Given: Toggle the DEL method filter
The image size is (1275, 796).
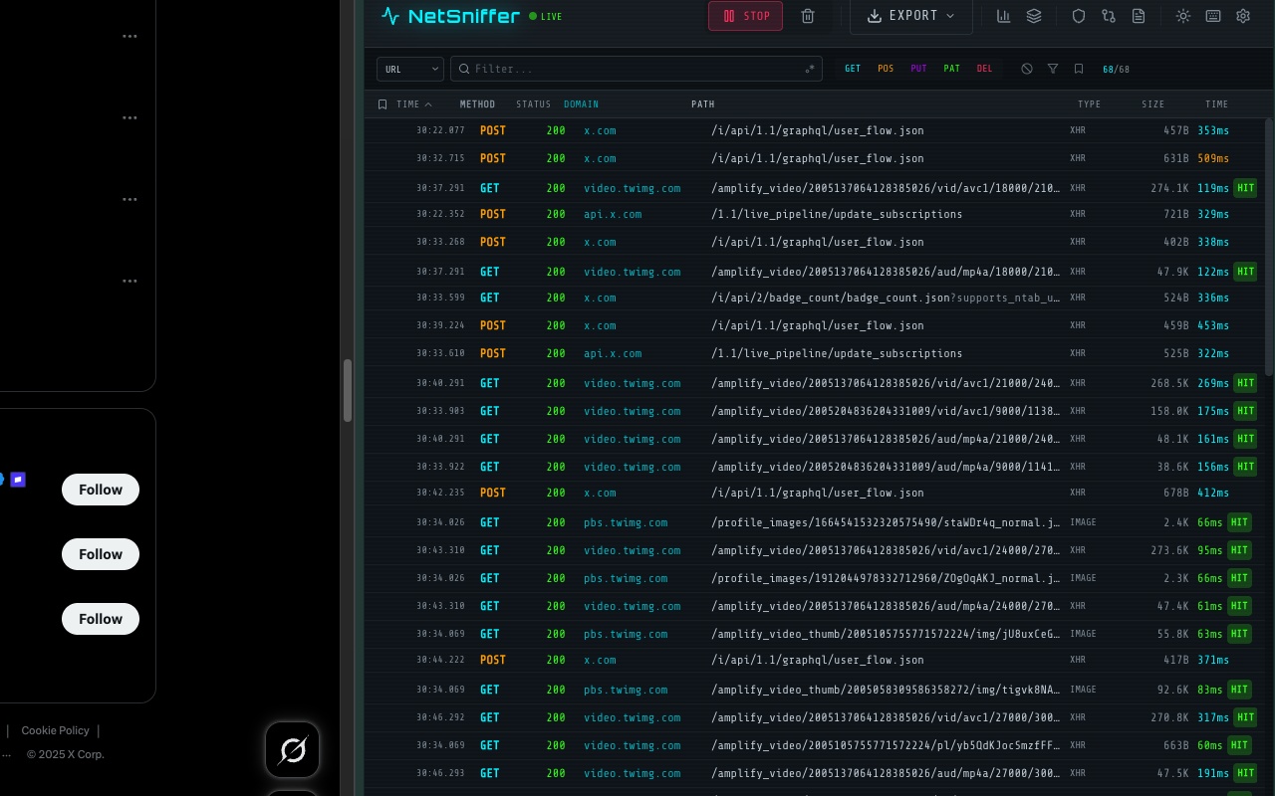Looking at the screenshot, I should [985, 69].
